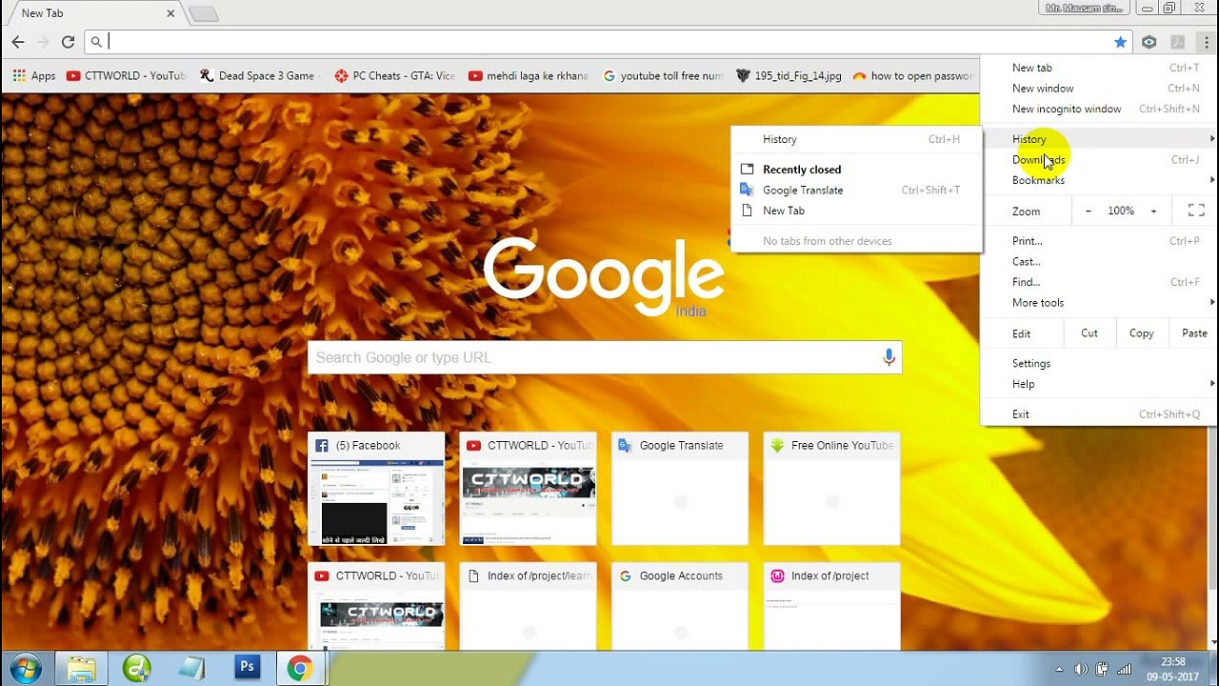Open the eye-shaped extension icon
The height and width of the screenshot is (686, 1219).
(x=1149, y=42)
